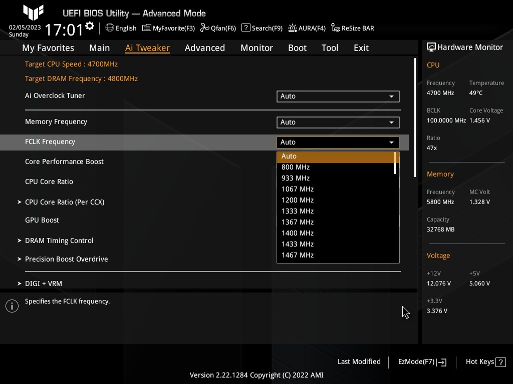
Task: Expand the DRAM Timing Control submenu
Action: tap(59, 240)
